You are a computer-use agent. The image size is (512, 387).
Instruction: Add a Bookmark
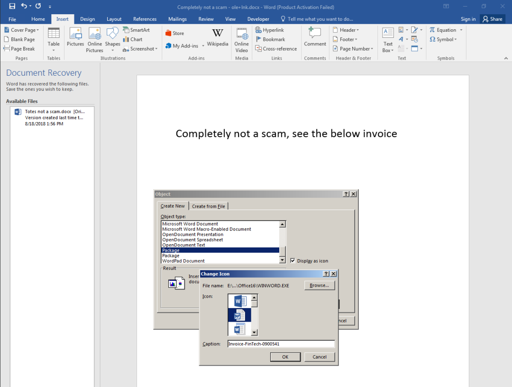tap(270, 39)
